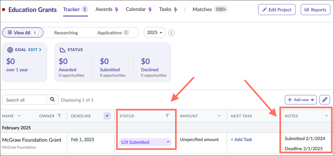Toggle the View All filter
The width and height of the screenshot is (334, 156).
coord(23,32)
